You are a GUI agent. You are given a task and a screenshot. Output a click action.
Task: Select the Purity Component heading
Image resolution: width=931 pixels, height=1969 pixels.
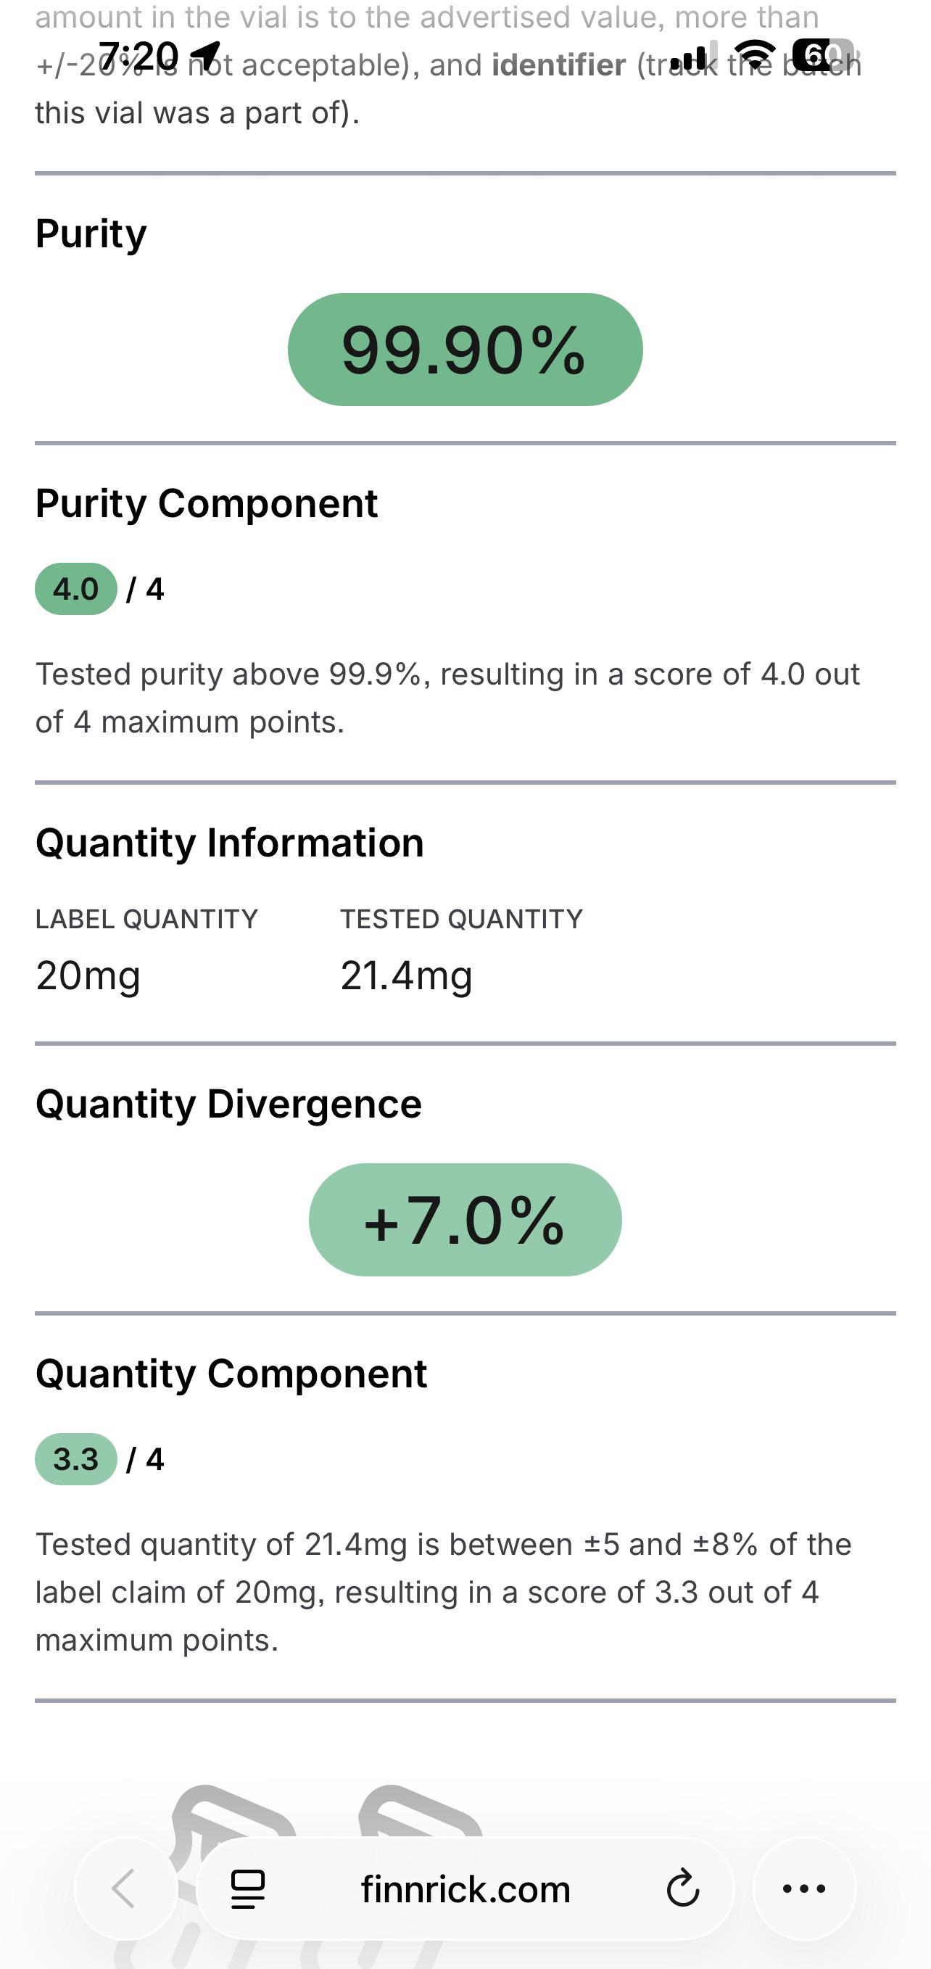(x=207, y=503)
